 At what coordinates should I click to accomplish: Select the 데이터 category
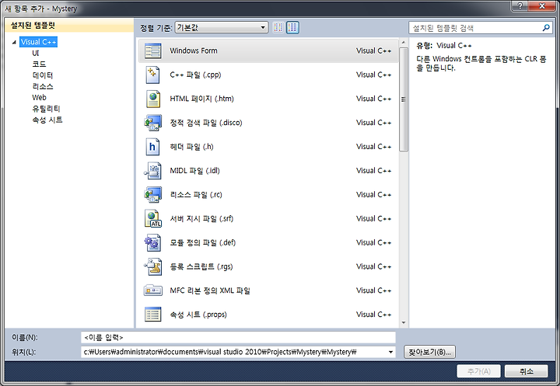43,75
